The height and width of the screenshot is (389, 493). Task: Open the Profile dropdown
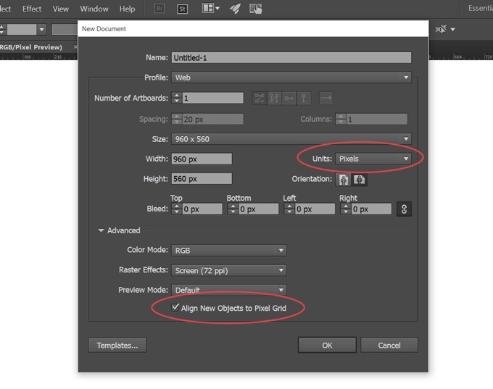291,78
